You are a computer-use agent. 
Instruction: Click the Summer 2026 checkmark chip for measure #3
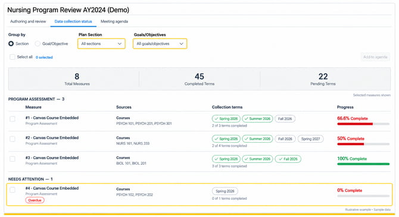point(257,159)
